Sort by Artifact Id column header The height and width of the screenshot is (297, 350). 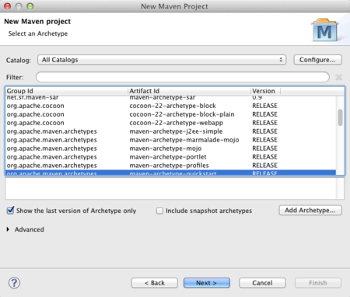[x=189, y=91]
